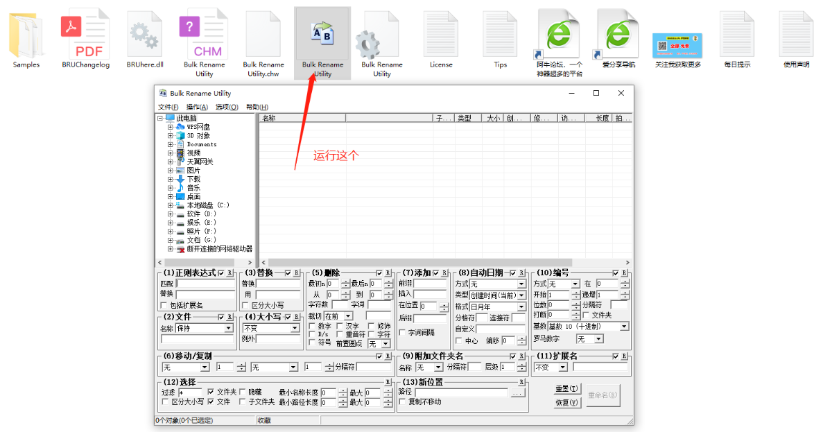Select the Bulk Rename Utility gear settings file
Viewport: 832px width, 432px height.
tap(378, 35)
